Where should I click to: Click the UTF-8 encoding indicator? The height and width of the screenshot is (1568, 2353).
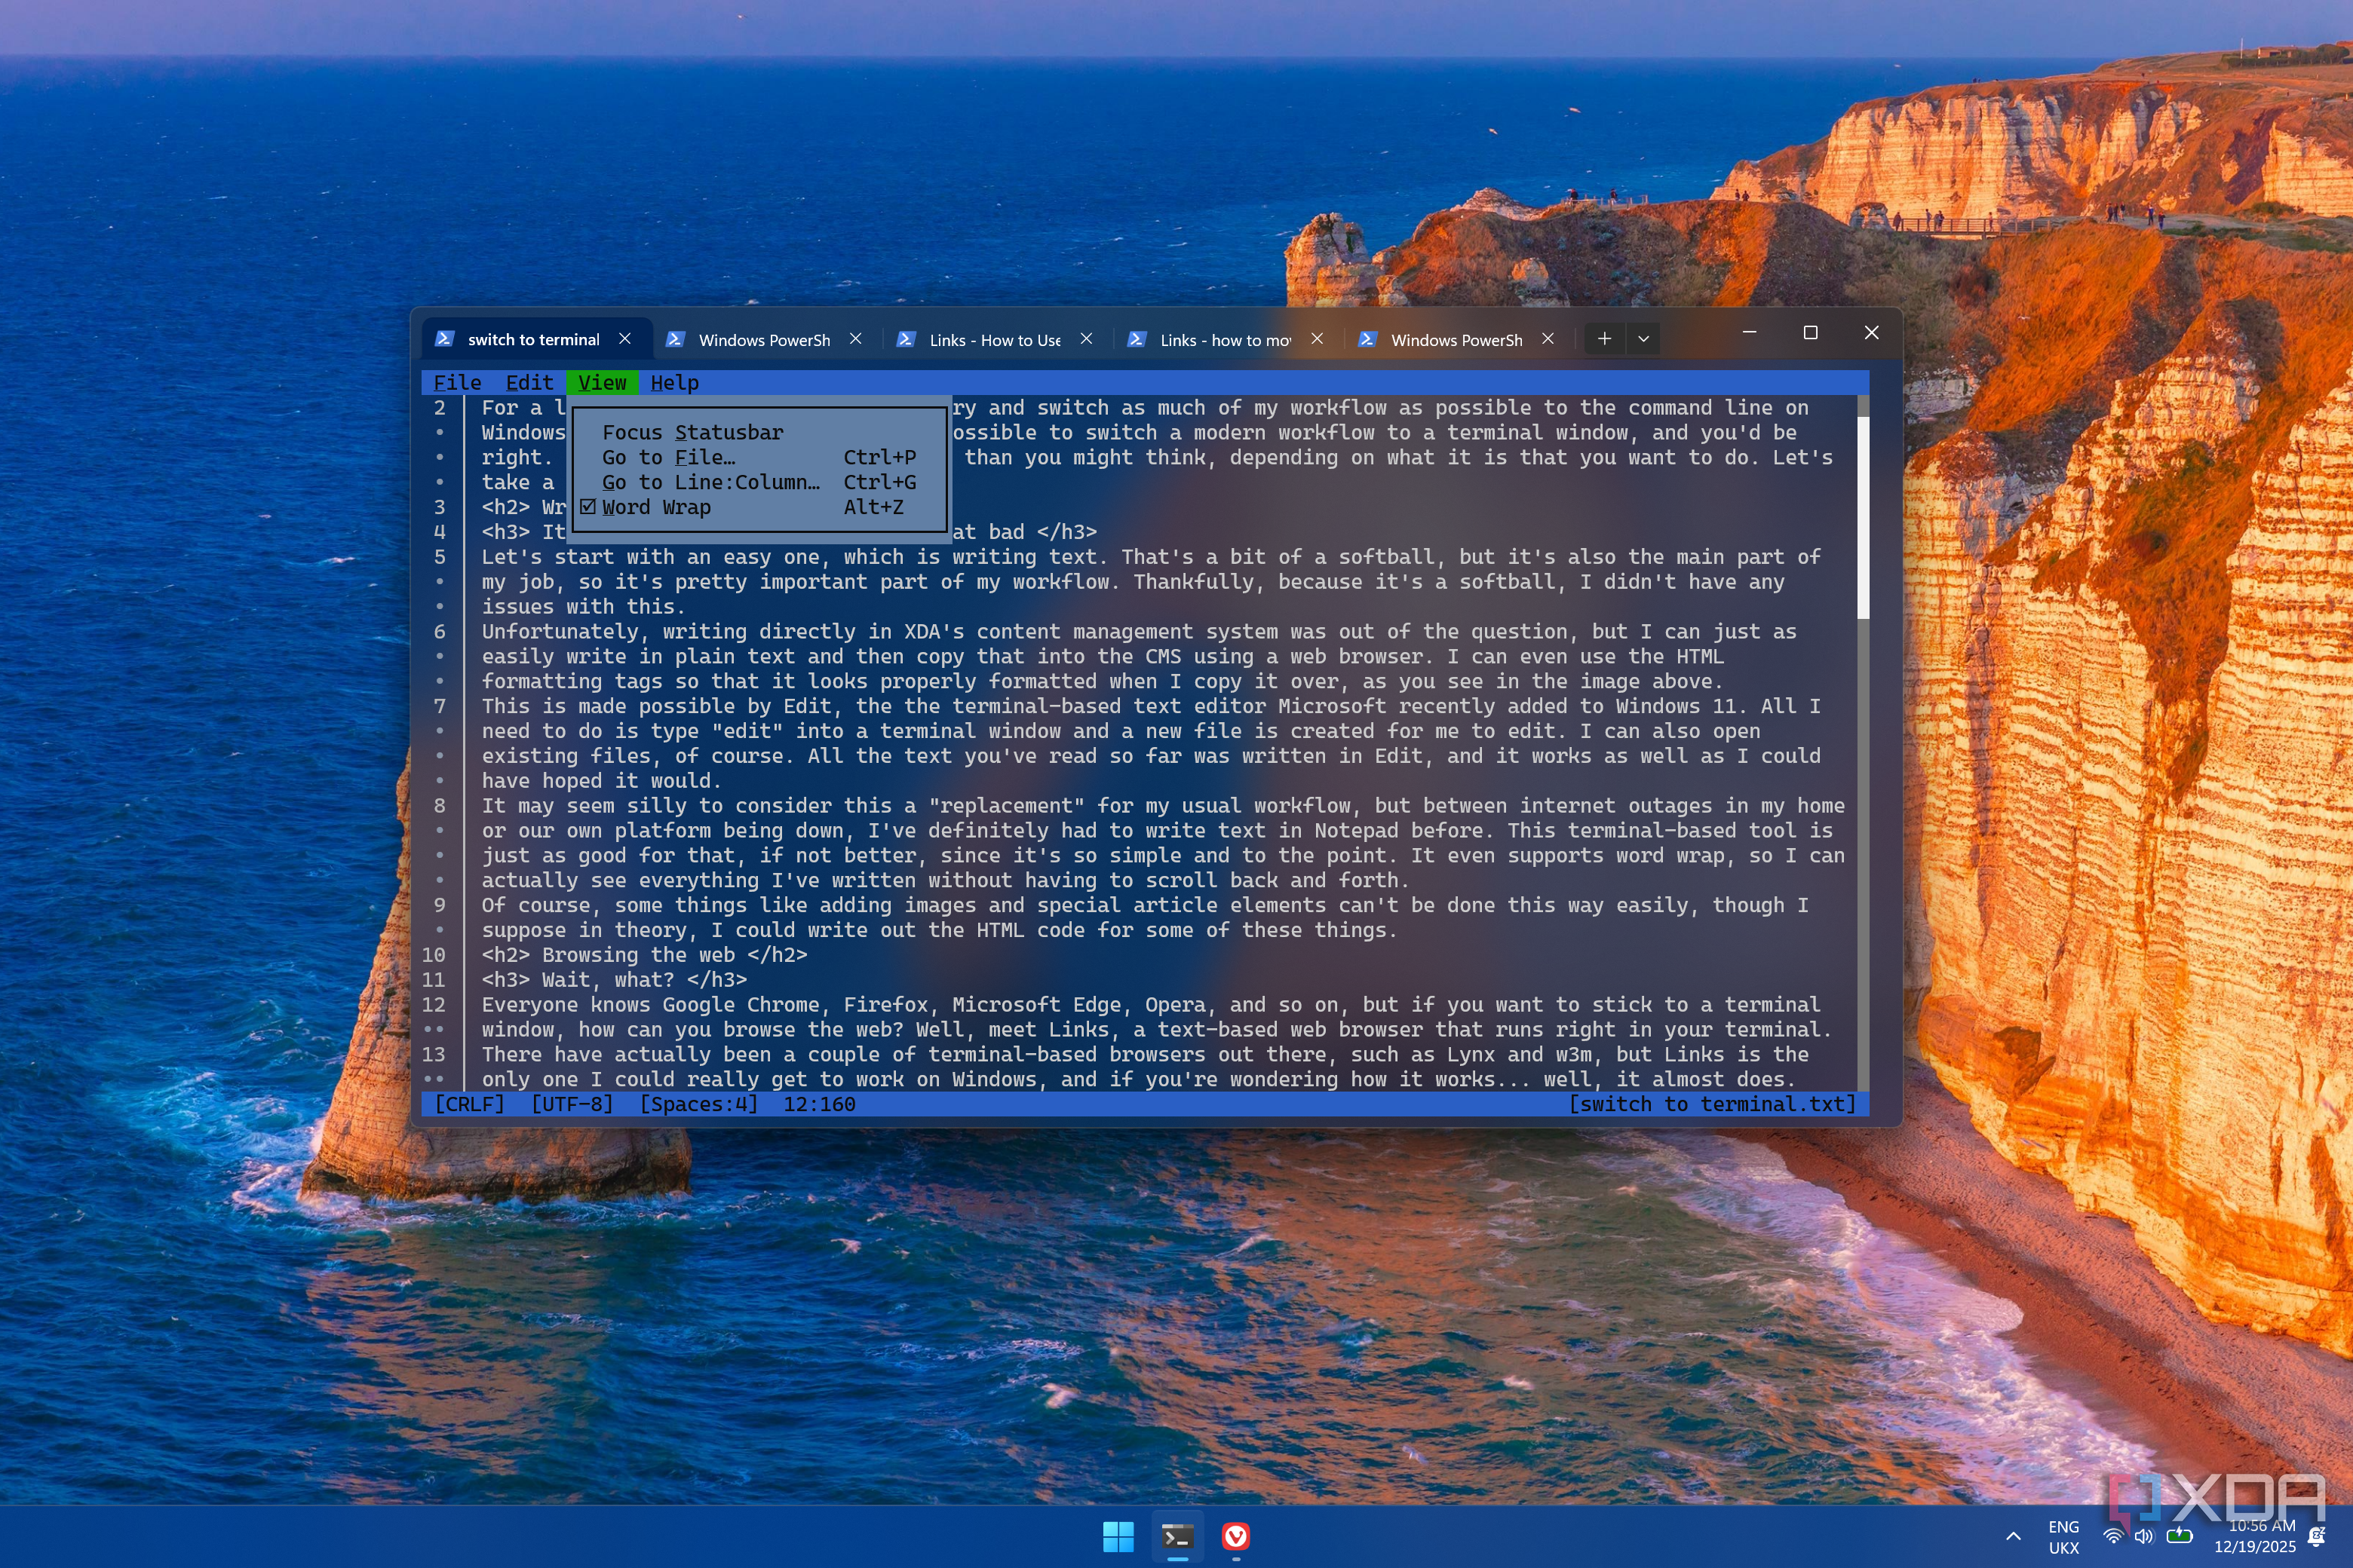pyautogui.click(x=571, y=1104)
